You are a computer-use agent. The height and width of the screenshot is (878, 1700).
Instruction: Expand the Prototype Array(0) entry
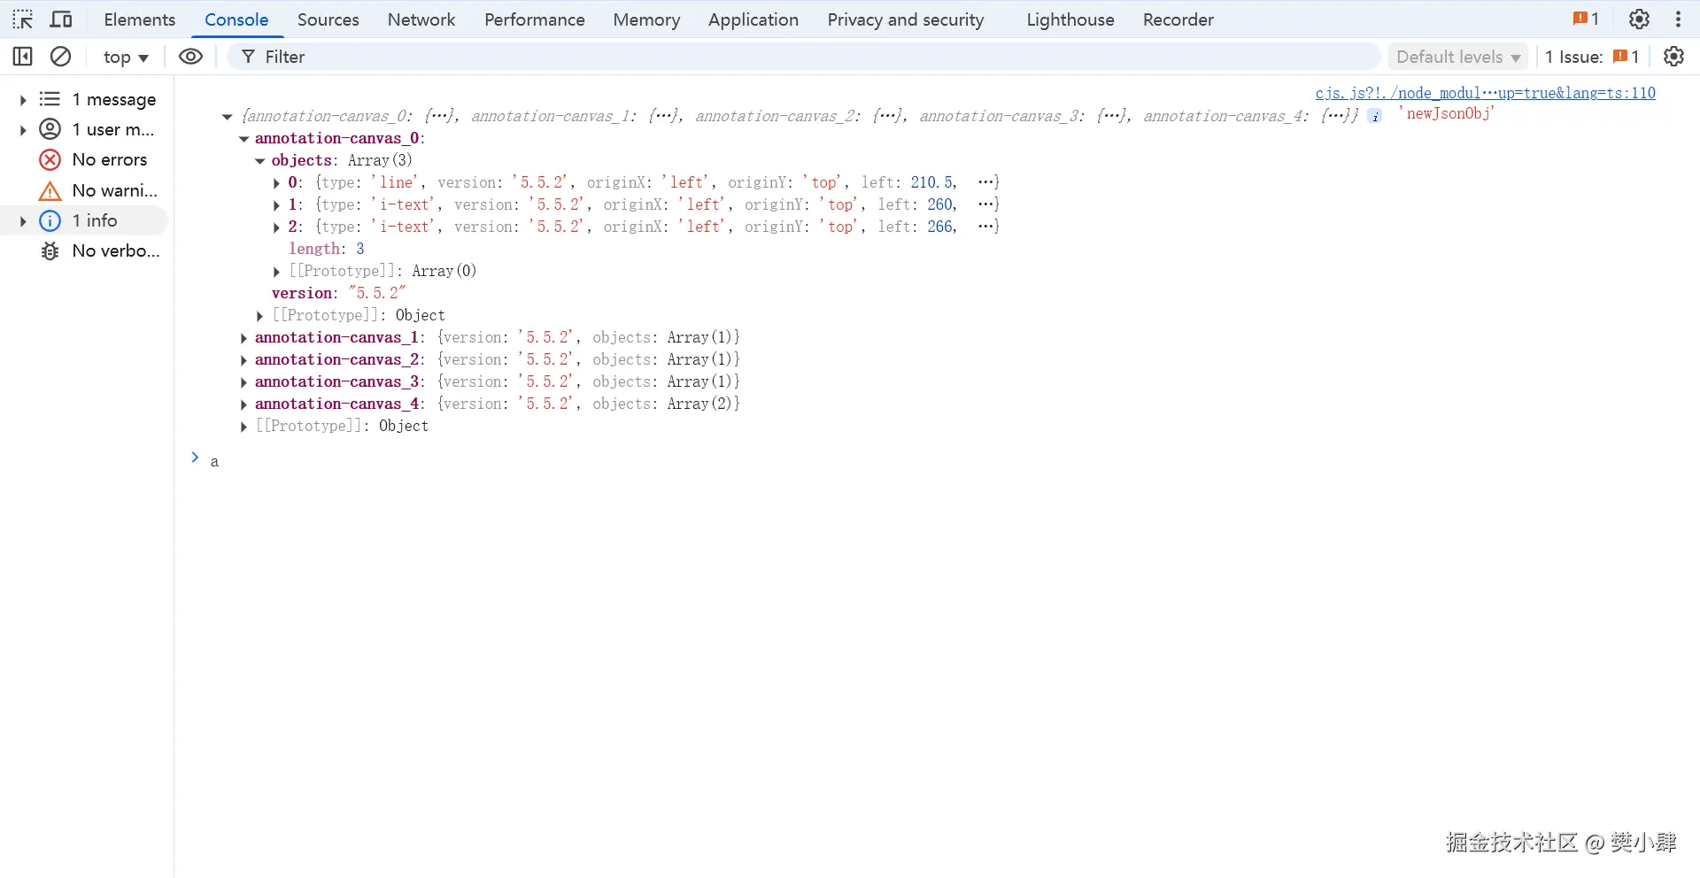tap(276, 272)
